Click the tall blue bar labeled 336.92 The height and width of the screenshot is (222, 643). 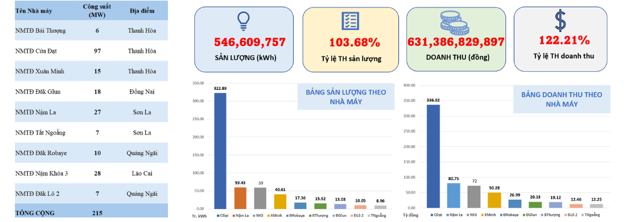tap(433, 156)
